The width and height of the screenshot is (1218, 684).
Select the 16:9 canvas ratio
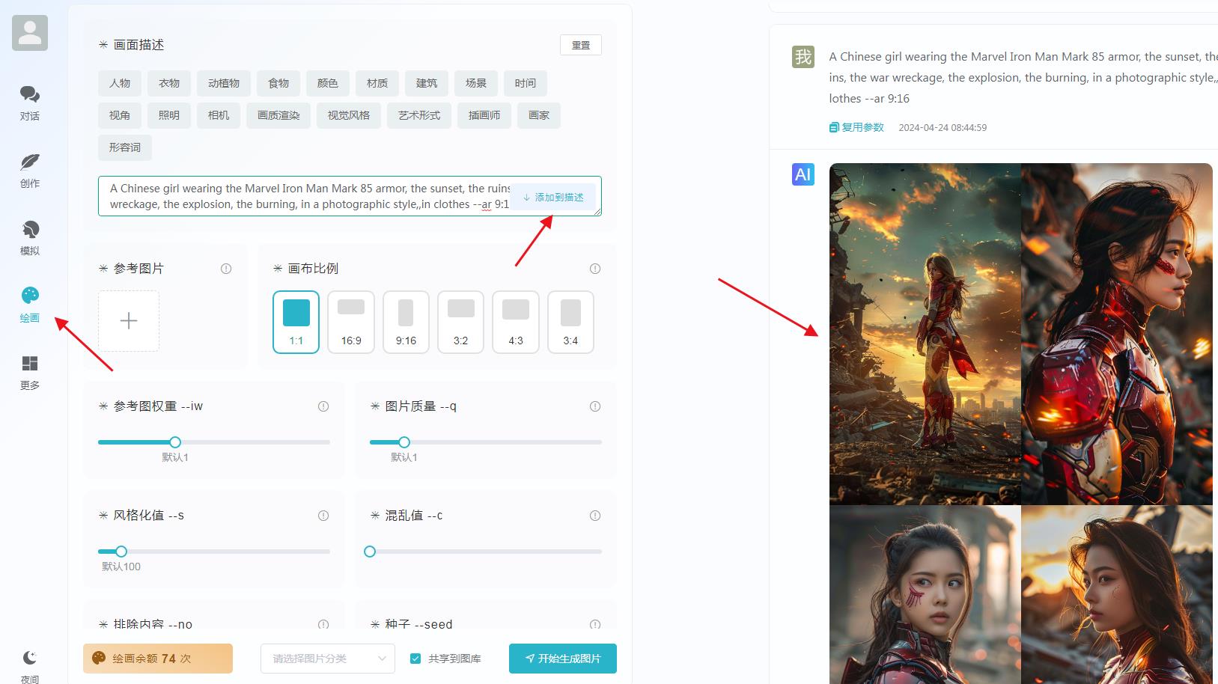click(x=351, y=322)
